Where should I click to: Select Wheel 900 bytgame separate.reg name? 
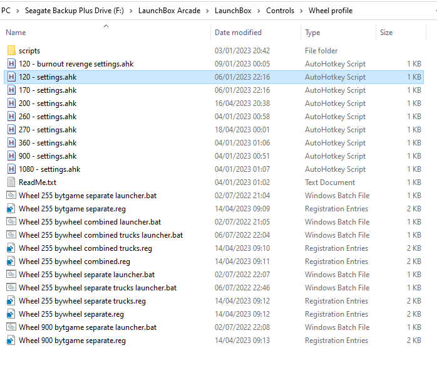coord(72,341)
